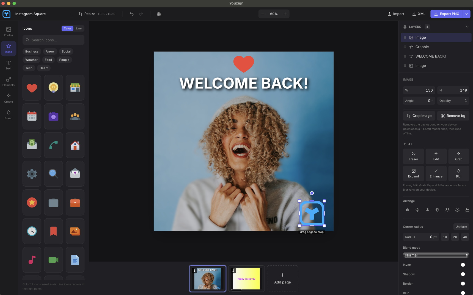Zoom out with the minus icon
Viewport: 473px width, 295px height.
click(x=263, y=14)
